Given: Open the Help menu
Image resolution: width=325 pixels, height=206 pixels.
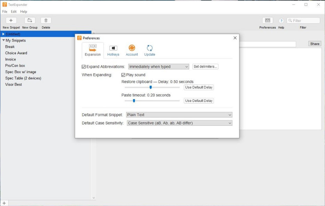Looking at the screenshot, I should click(x=24, y=11).
